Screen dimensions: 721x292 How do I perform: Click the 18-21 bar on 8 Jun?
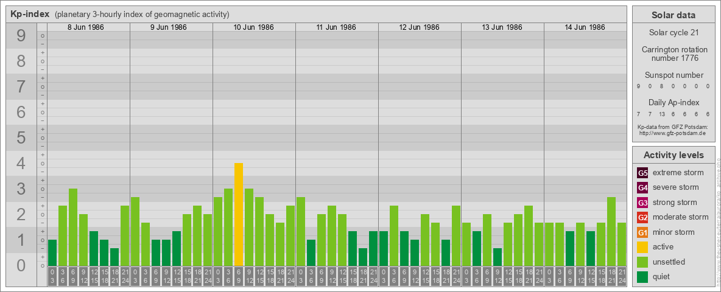click(x=114, y=257)
